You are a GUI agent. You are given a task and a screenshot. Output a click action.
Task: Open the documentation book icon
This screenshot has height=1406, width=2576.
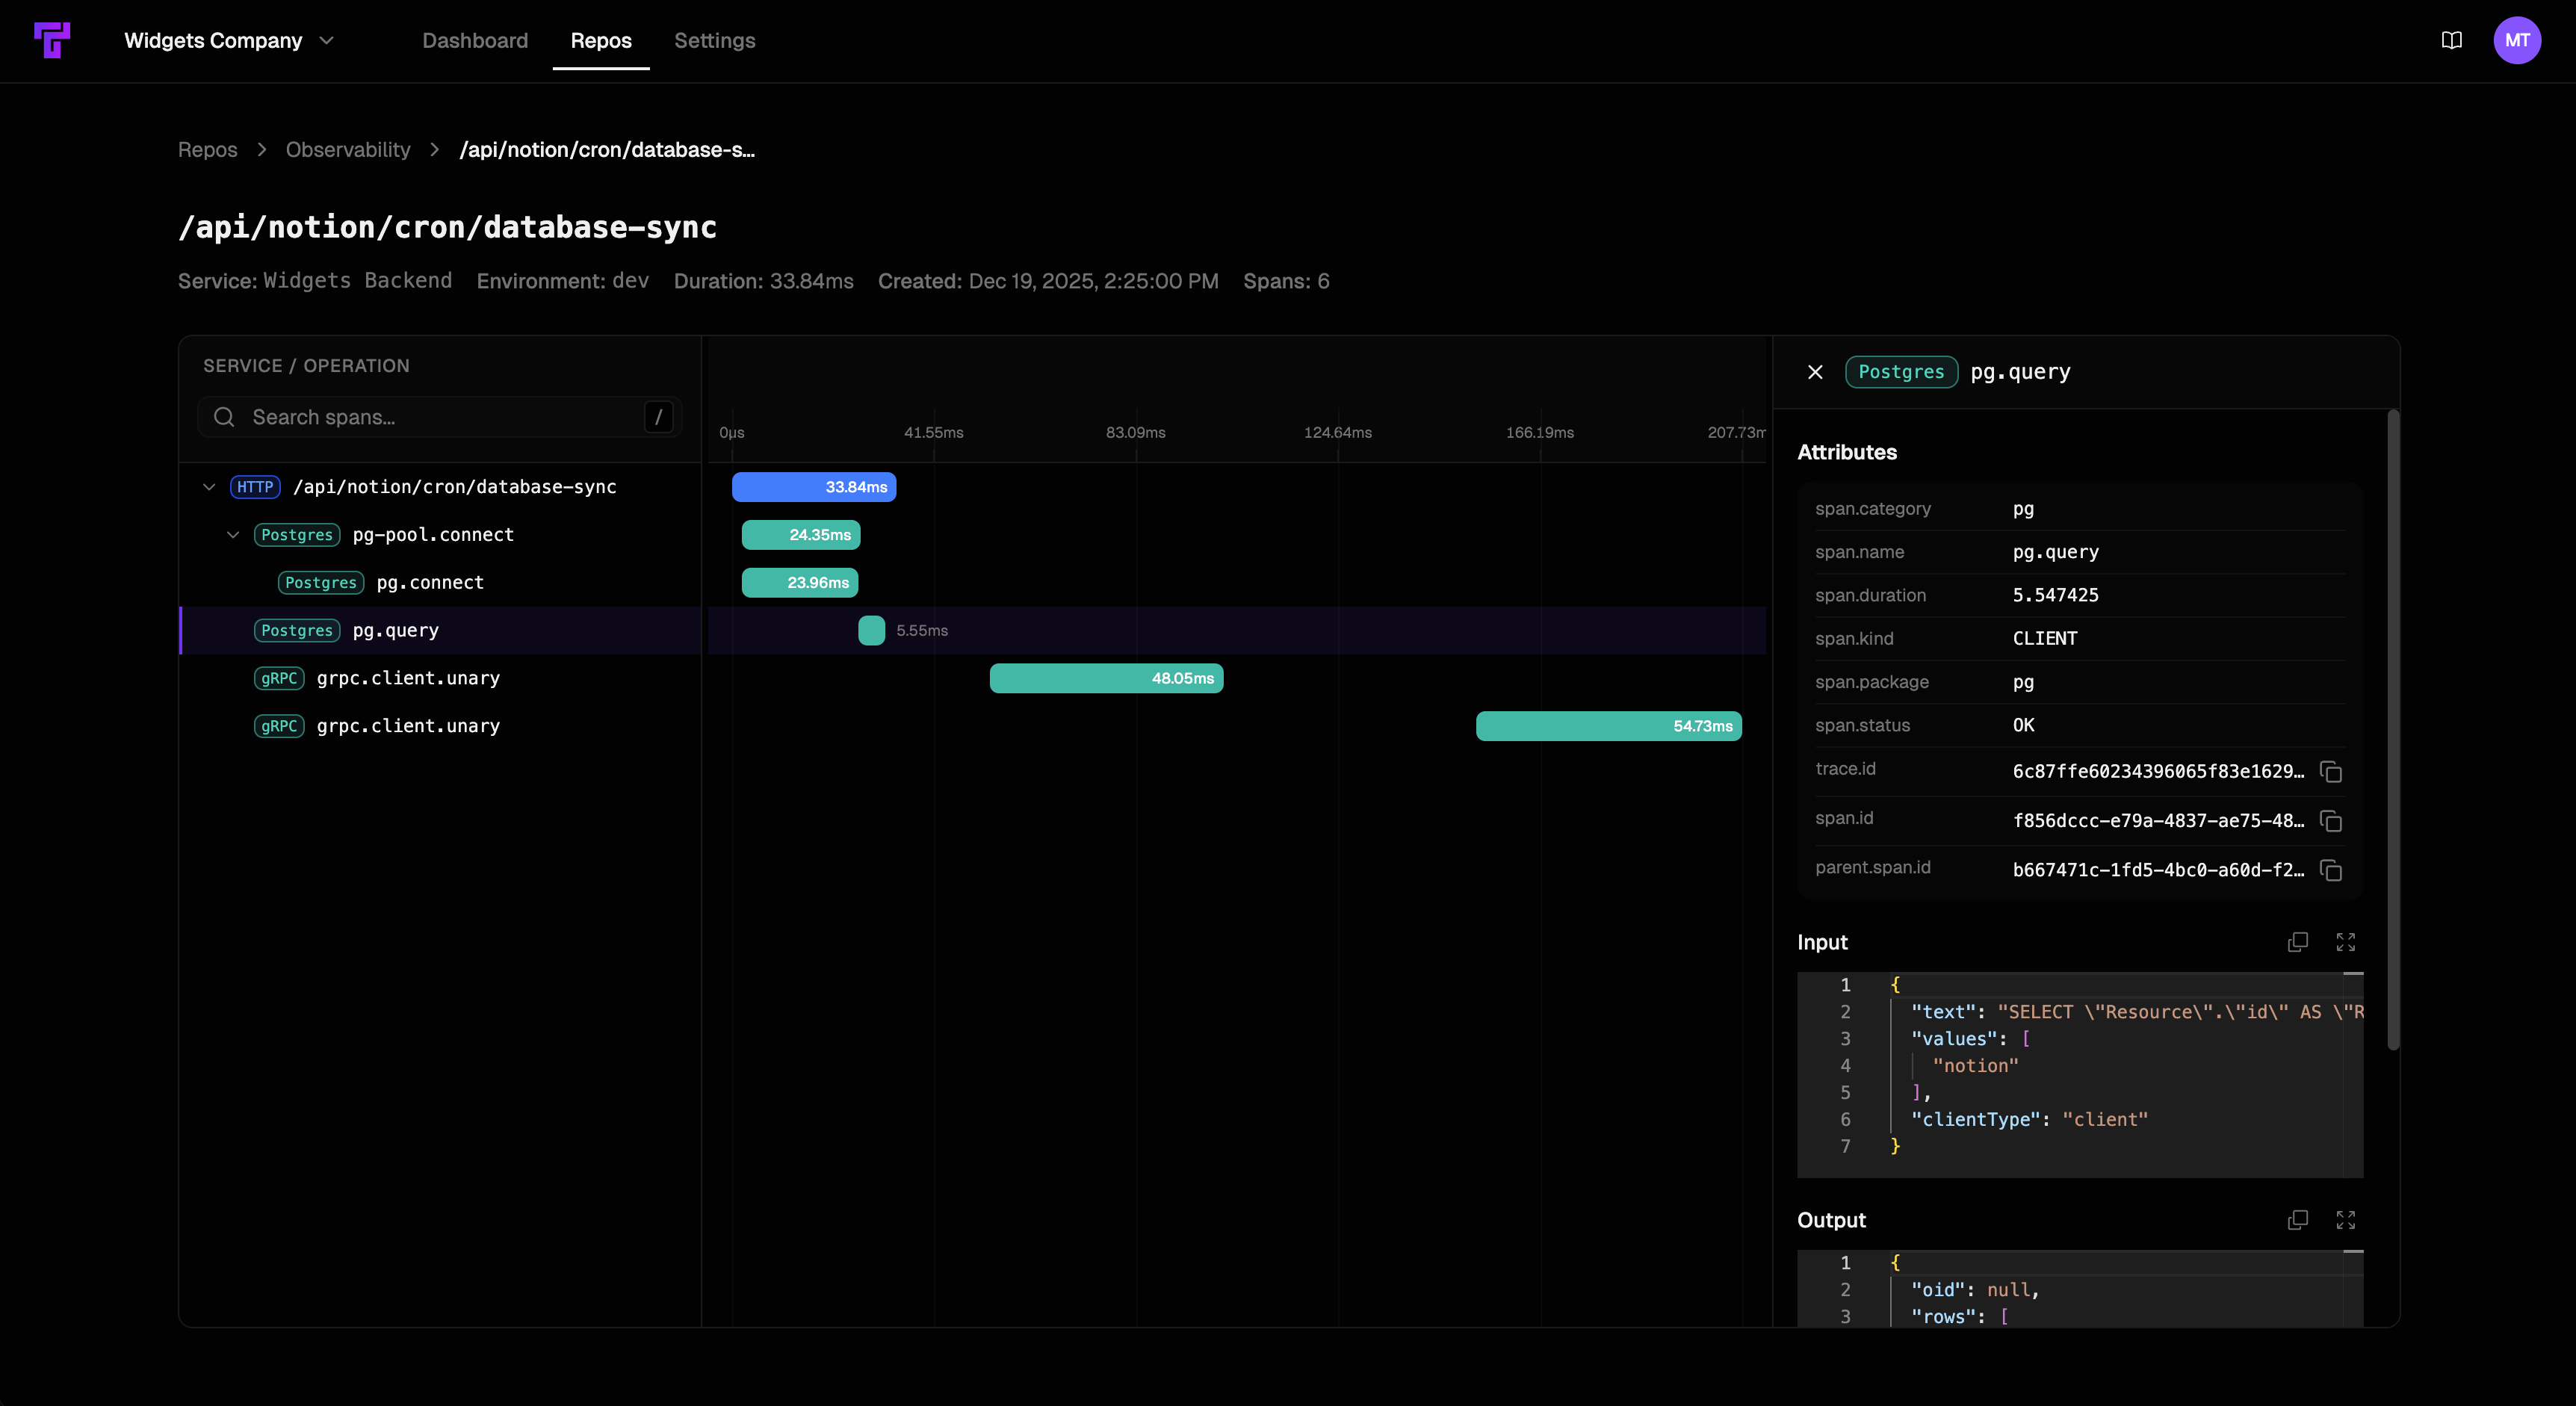2452,40
